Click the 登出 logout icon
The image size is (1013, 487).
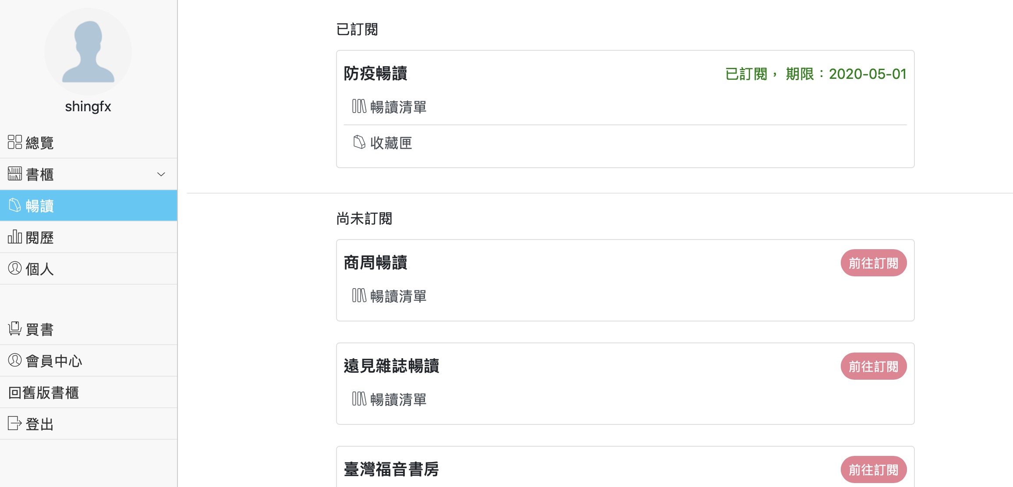click(15, 423)
